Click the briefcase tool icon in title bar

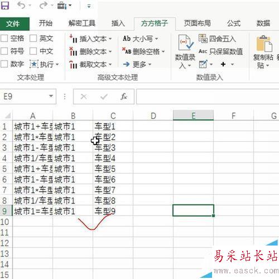[x=62, y=6]
